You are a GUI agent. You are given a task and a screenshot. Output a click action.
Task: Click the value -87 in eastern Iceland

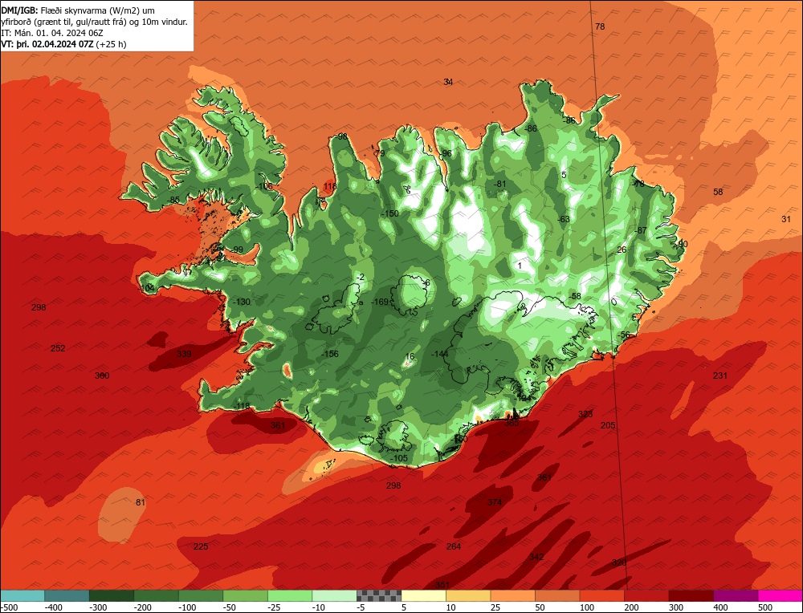coord(640,231)
